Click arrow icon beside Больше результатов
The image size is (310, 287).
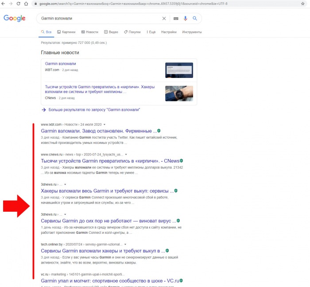(x=44, y=110)
